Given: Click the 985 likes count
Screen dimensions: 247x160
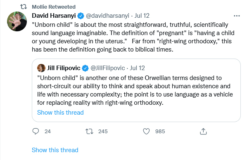Looking at the screenshot, I should coord(160,132).
